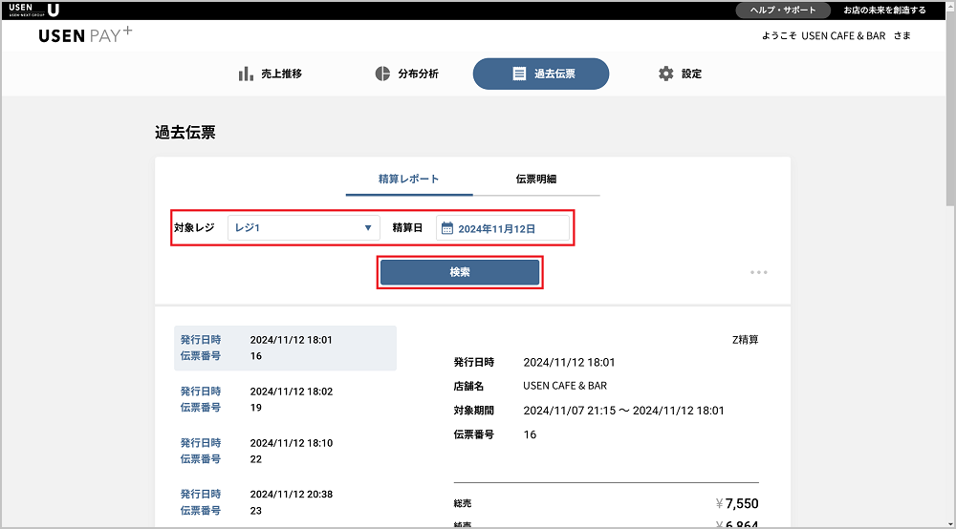Select receipt number 16 entry
Image resolution: width=956 pixels, height=529 pixels.
click(x=285, y=348)
